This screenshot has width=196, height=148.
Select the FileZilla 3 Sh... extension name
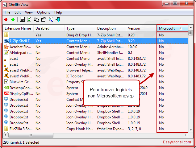pyautogui.click(x=21, y=129)
